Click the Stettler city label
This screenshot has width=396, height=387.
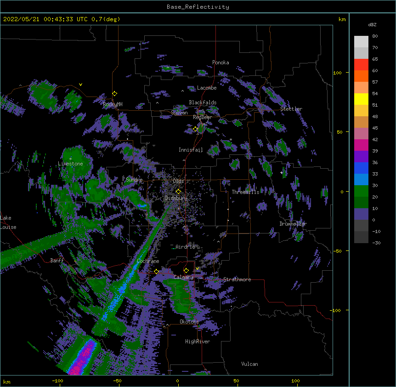point(291,109)
